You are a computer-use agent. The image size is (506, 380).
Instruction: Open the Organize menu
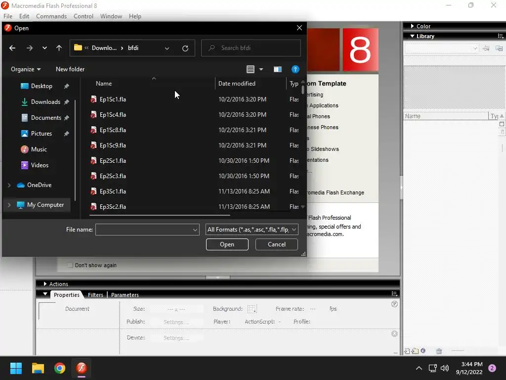coord(26,69)
